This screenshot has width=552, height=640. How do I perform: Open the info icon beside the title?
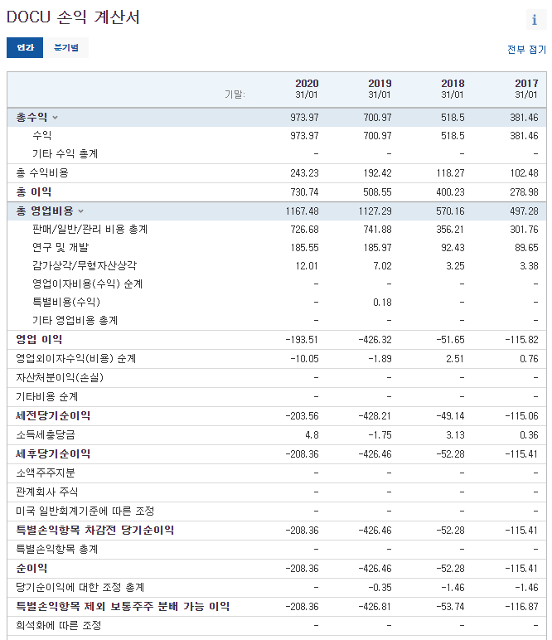pos(536,19)
